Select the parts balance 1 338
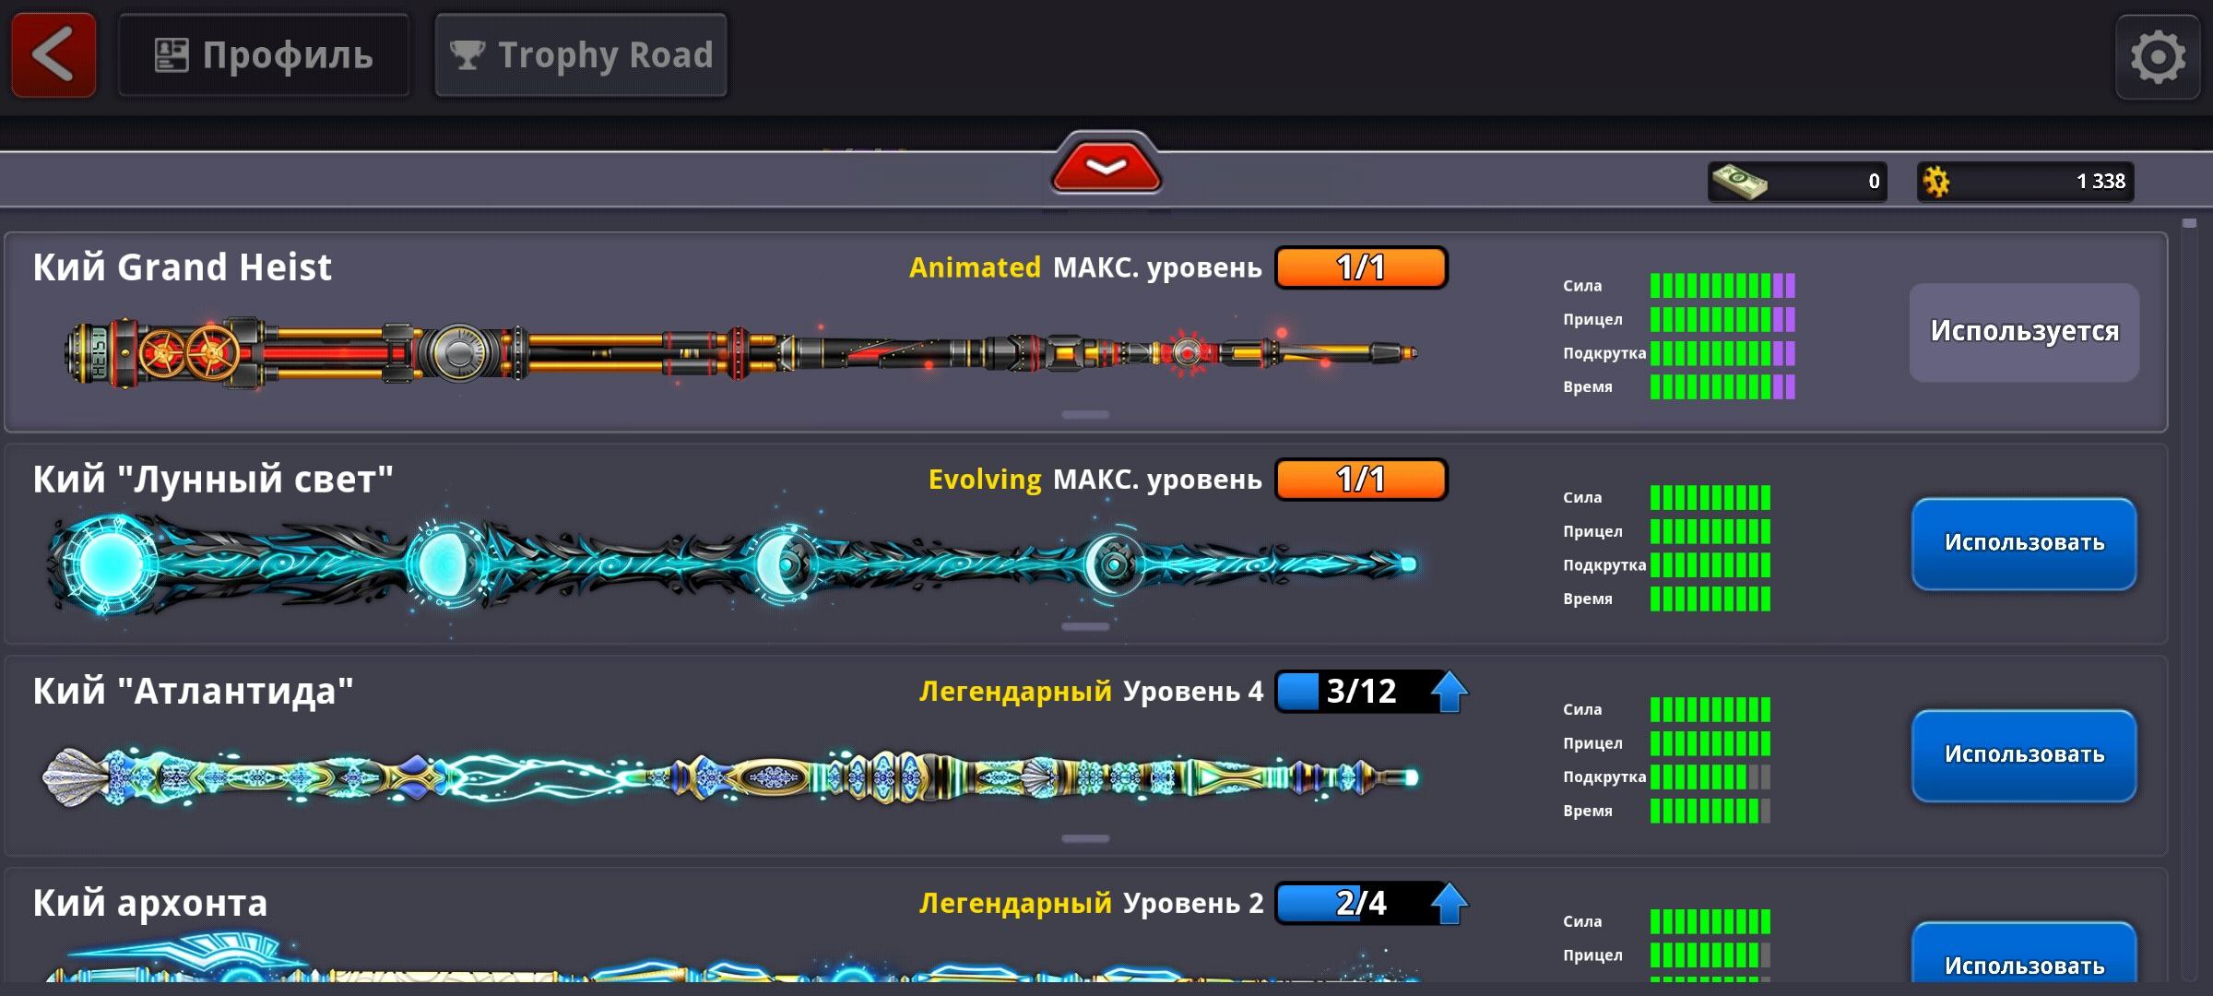The image size is (2213, 996). point(2025,182)
